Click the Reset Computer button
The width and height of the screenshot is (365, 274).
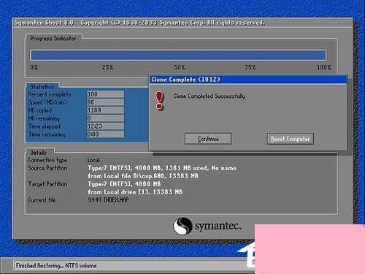pos(291,139)
